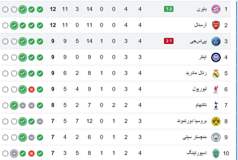Open Bayern's green 1-2 live score badge

coord(169,9)
